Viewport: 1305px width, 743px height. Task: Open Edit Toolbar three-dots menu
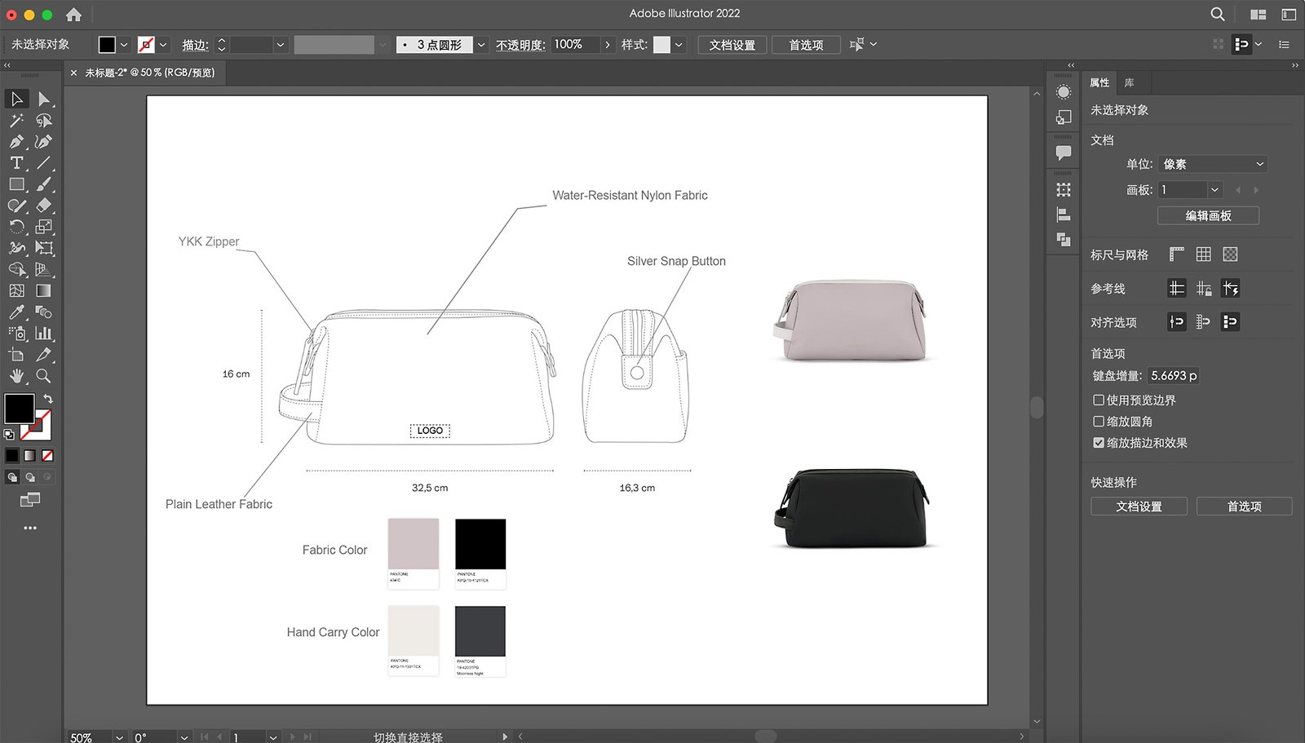coord(30,528)
